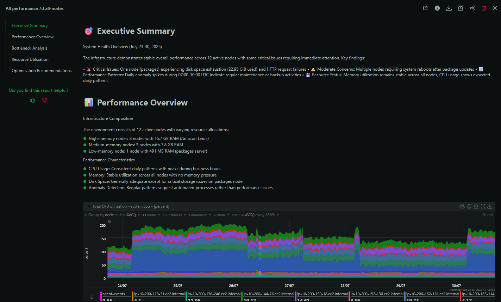Image resolution: width=501 pixels, height=302 pixels.
Task: Delete the report via the trash icon
Action: pos(484,8)
